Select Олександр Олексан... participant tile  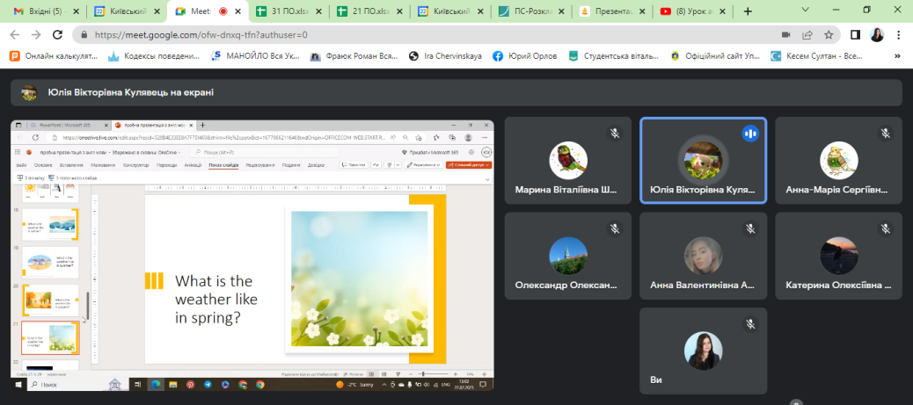click(x=567, y=256)
